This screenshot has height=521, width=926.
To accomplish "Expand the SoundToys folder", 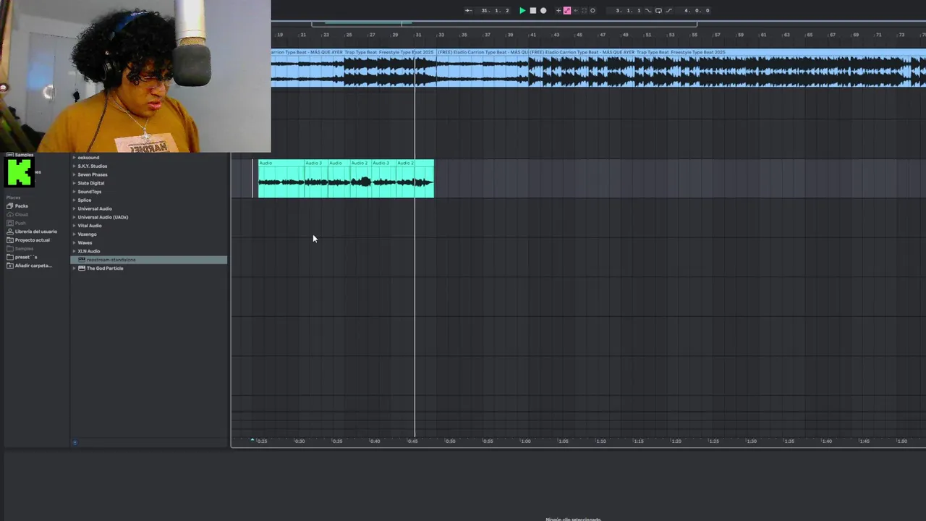I will tap(74, 192).
